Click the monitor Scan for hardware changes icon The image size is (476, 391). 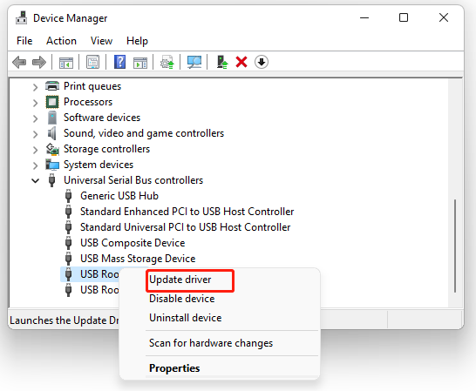194,62
